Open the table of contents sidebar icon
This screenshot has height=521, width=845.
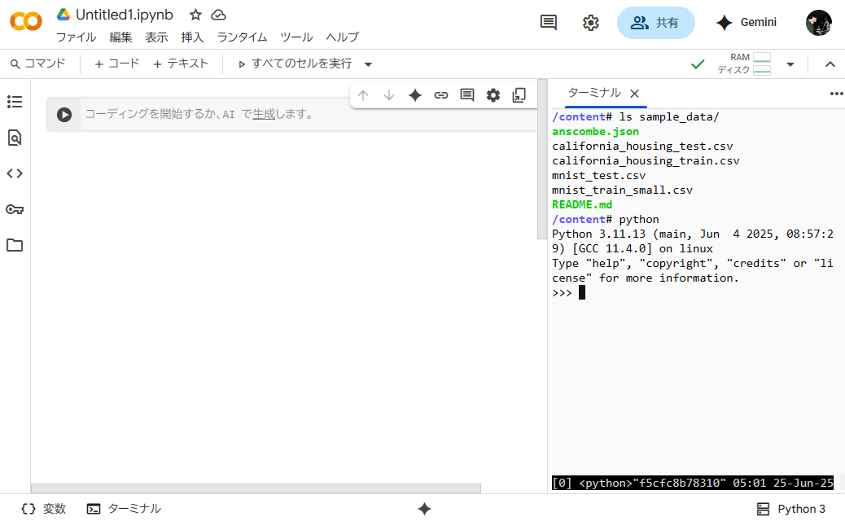click(x=15, y=102)
